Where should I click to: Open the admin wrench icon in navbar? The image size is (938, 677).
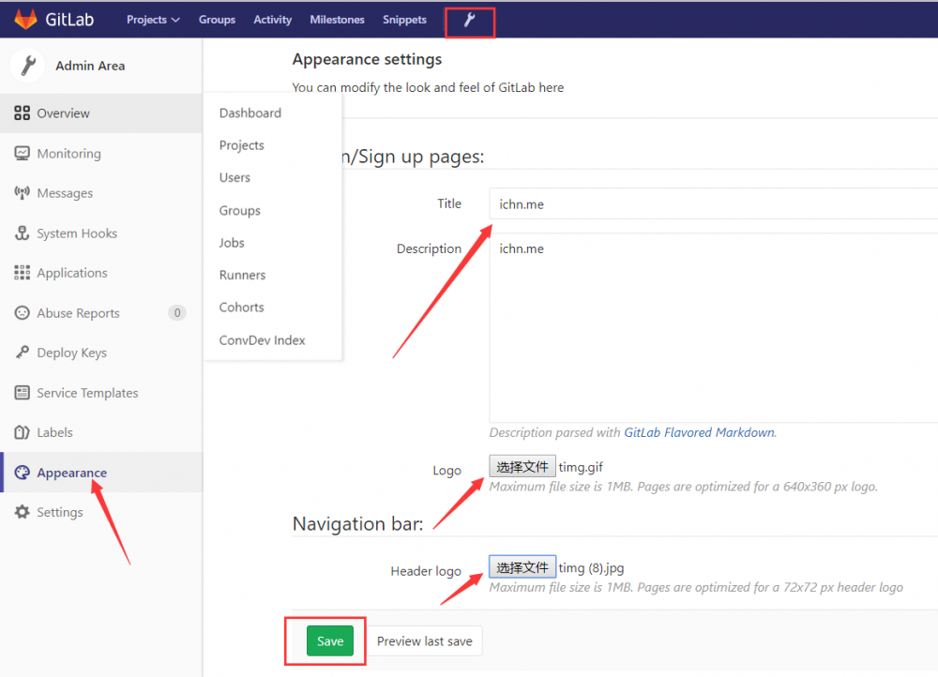(x=470, y=20)
